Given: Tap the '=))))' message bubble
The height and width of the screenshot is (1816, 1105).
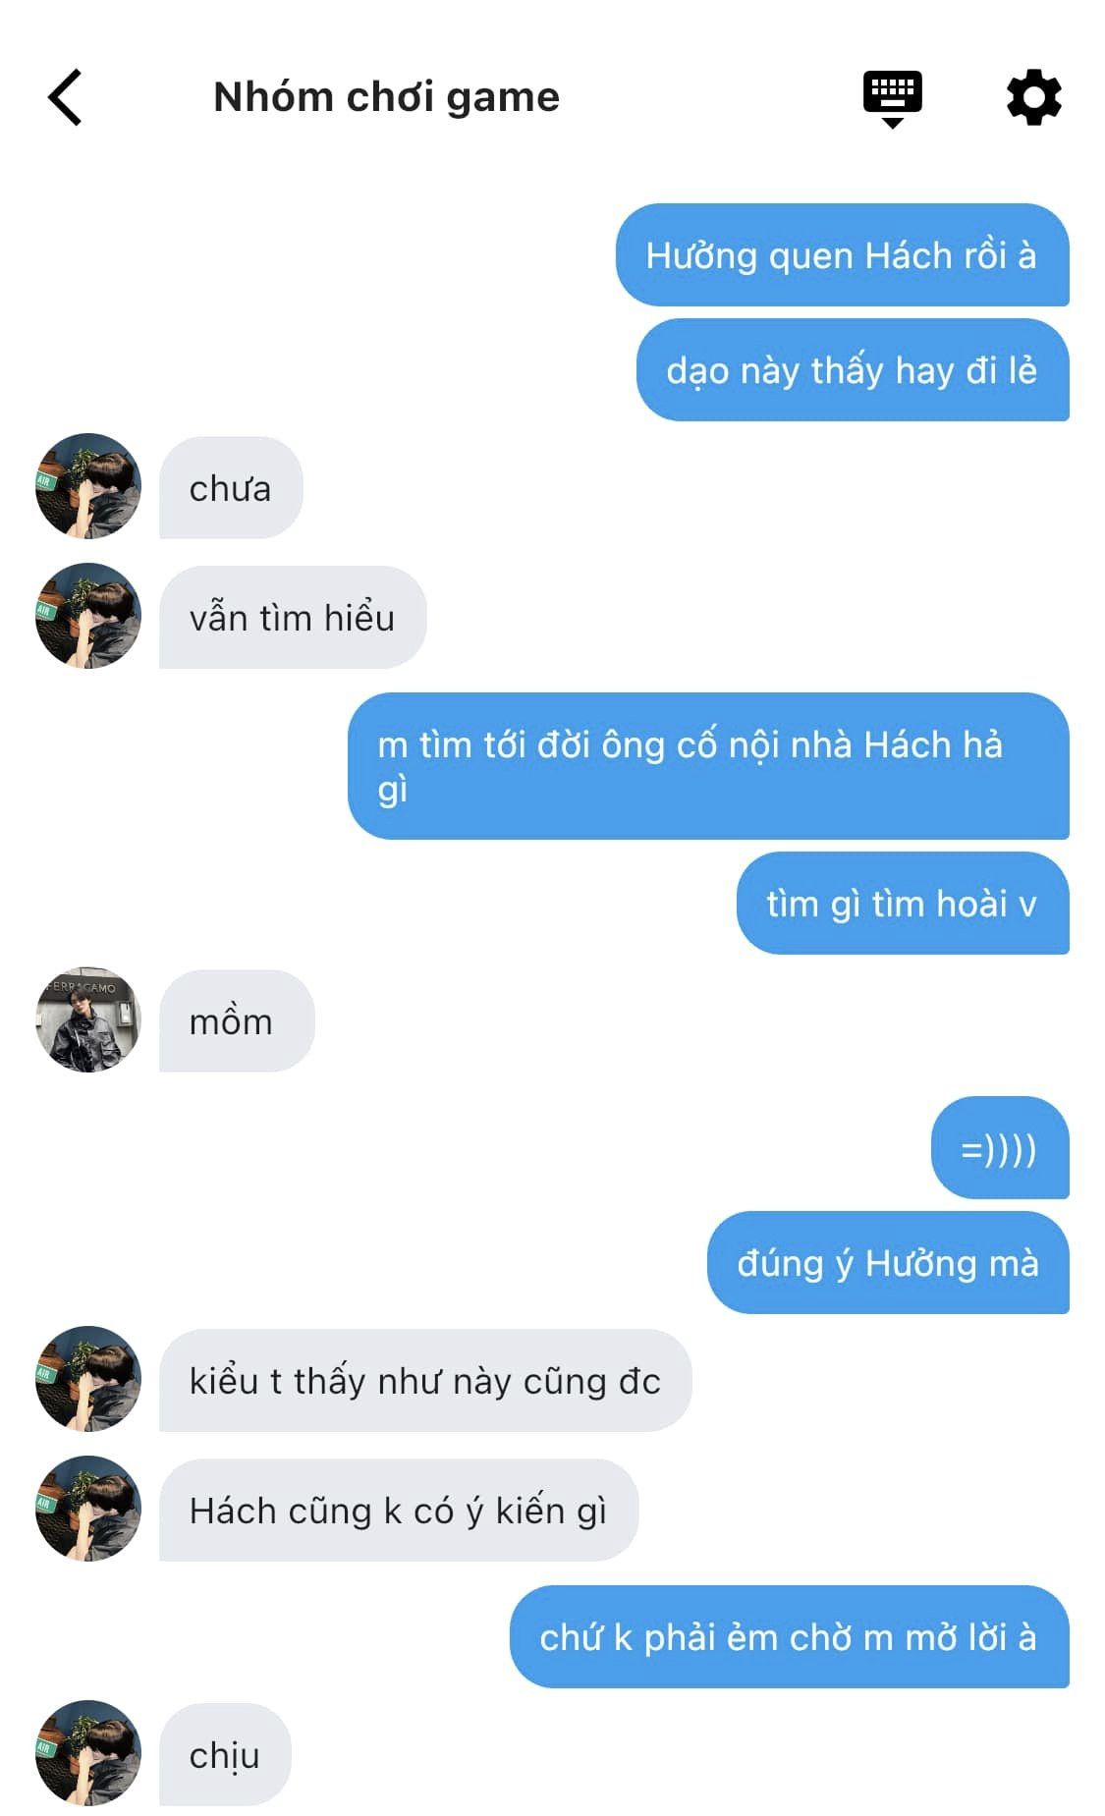Looking at the screenshot, I should click(1000, 1148).
